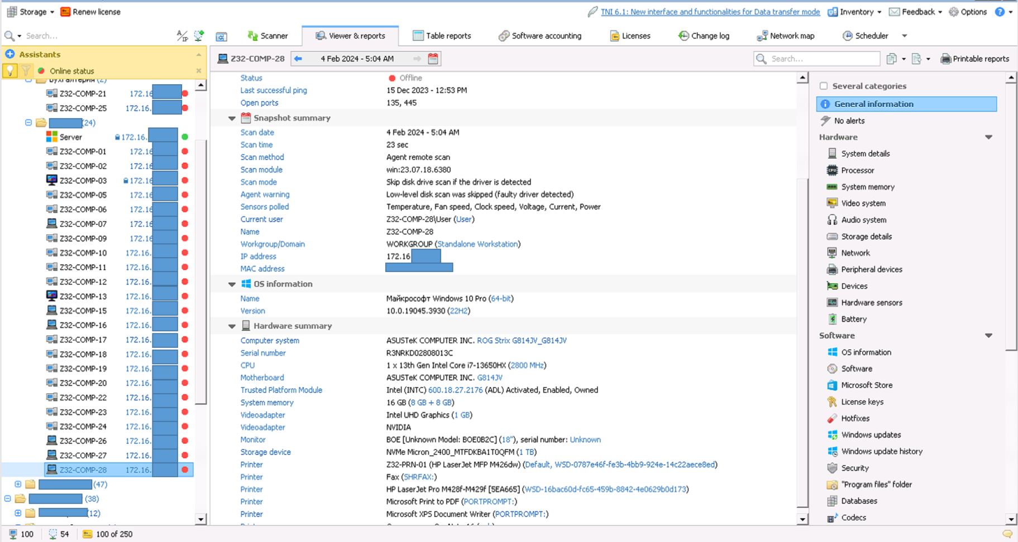Open Options settings
The width and height of the screenshot is (1018, 542).
click(968, 12)
